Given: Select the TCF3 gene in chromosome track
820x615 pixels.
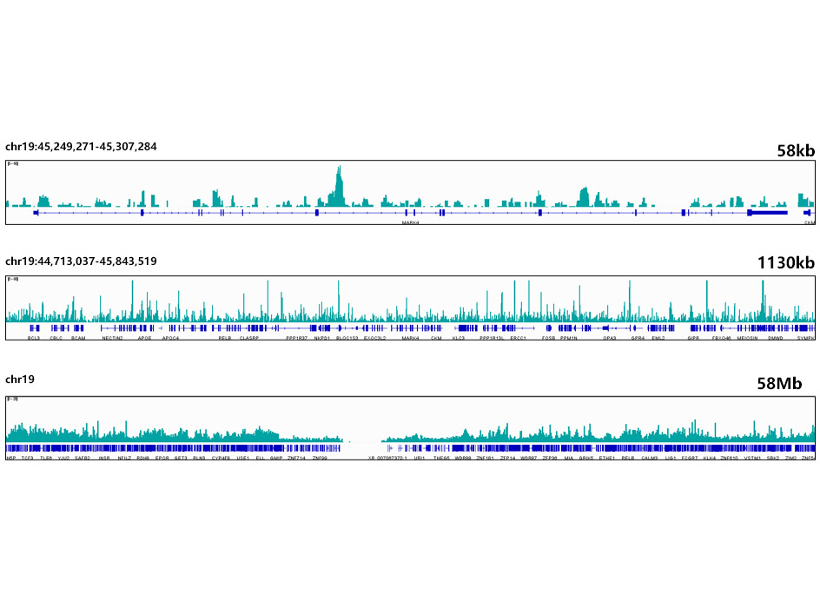Looking at the screenshot, I should click(29, 457).
